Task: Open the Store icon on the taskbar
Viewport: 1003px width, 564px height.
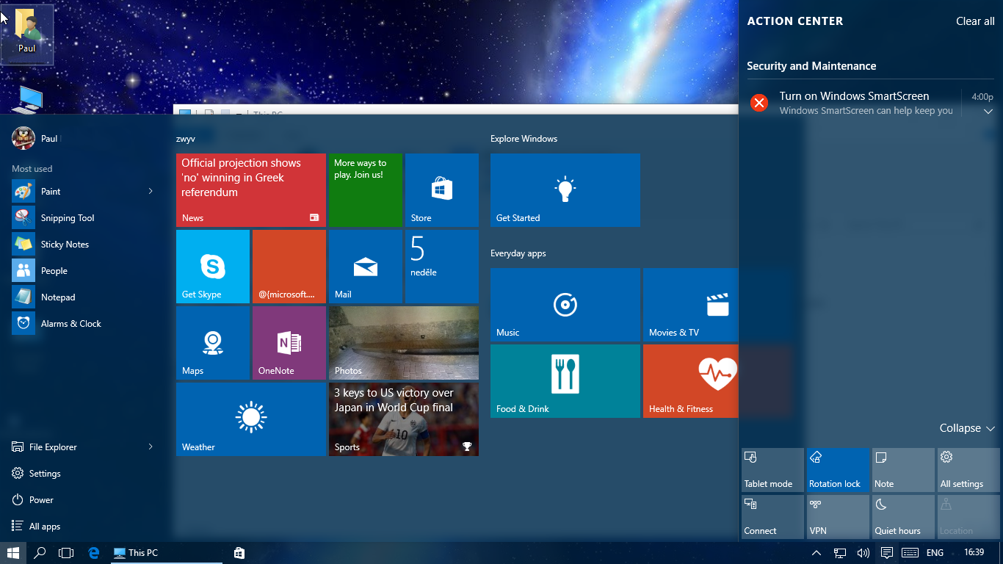Action: (239, 553)
